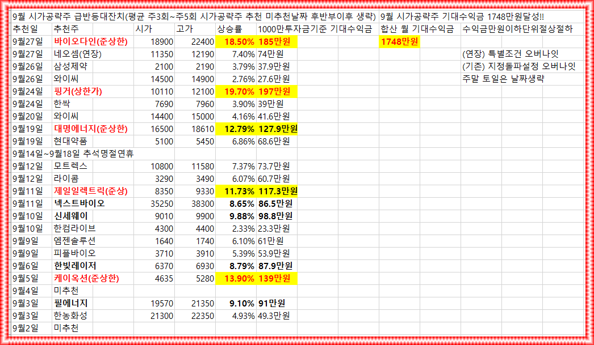The image size is (594, 345).
Task: Click the 엠젠솔루션 cell
Action: pos(74,241)
